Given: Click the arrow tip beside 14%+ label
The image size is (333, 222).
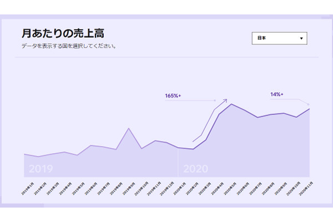Looking at the screenshot, I should click(308, 104).
